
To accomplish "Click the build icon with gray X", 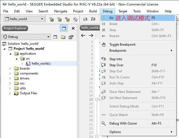I will 75,19.
